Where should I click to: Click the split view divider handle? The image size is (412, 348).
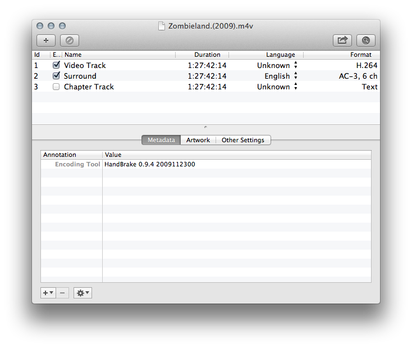click(x=205, y=127)
